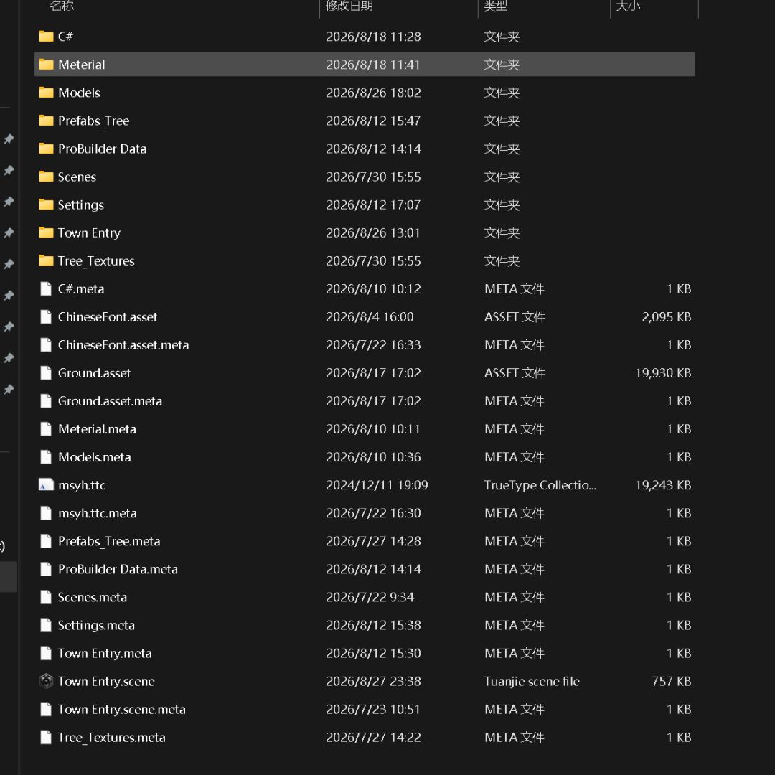775x775 pixels.
Task: Click the ChineseFont.asset file icon
Action: tap(46, 317)
